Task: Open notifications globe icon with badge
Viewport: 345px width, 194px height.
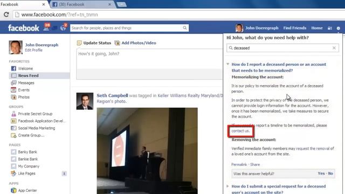Action: coord(64,27)
